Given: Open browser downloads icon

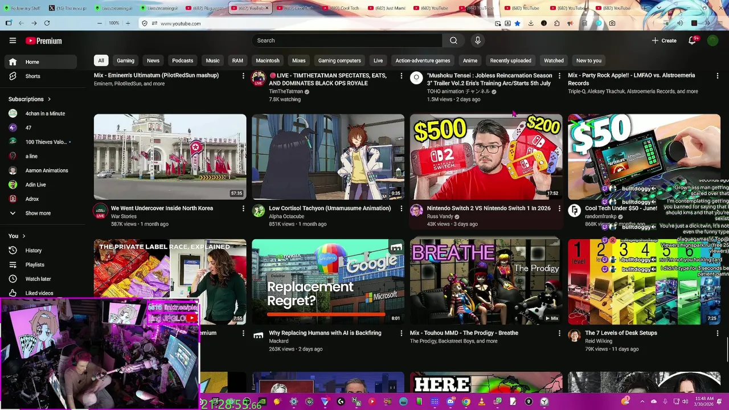Looking at the screenshot, I should coord(531,23).
